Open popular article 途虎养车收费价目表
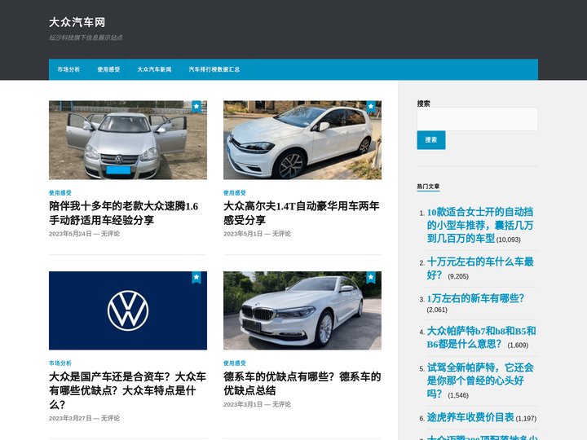 470,417
